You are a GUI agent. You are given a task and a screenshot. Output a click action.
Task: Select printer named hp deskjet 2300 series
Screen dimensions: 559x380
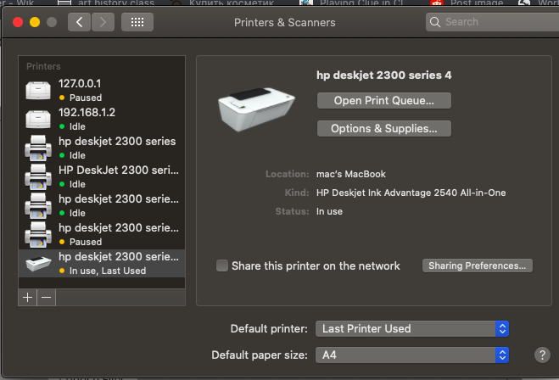(117, 141)
